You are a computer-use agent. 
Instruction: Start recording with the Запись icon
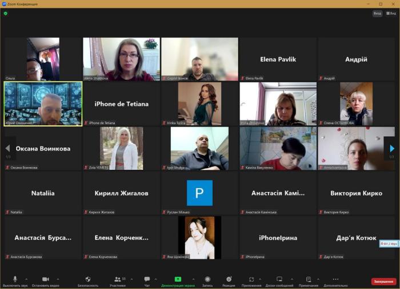pos(207,279)
